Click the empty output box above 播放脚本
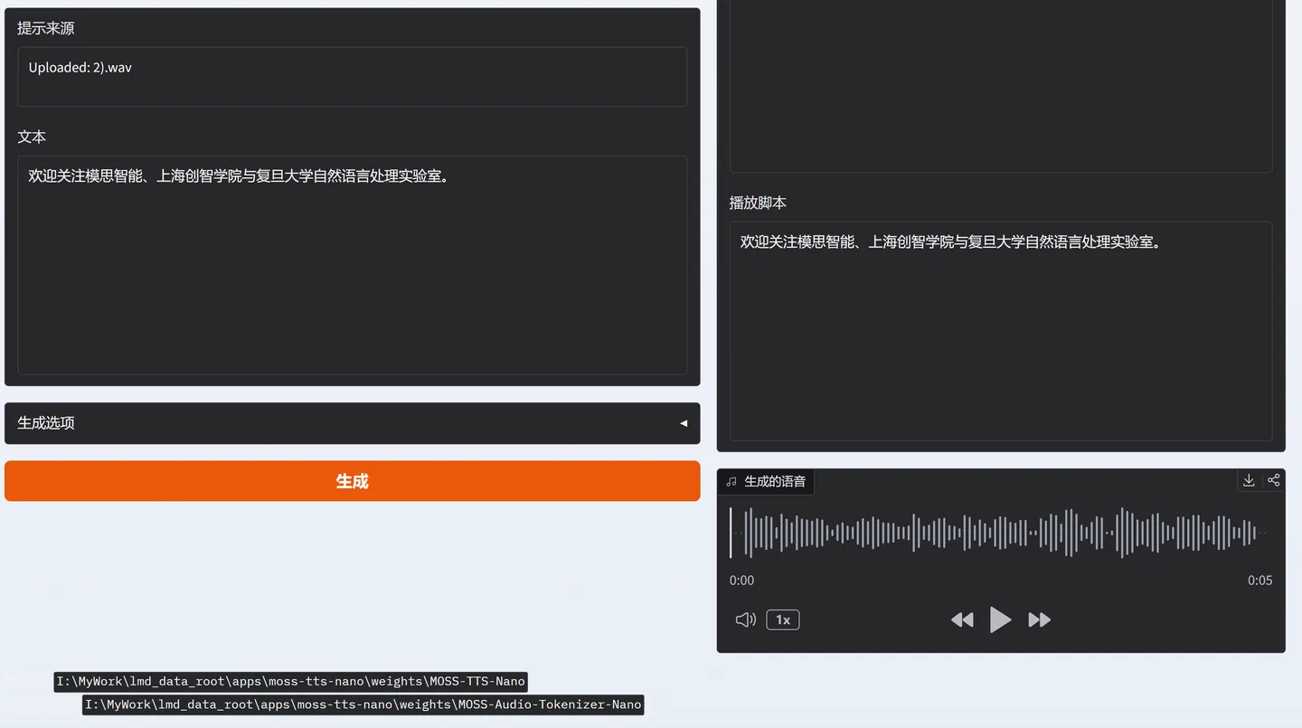The height and width of the screenshot is (728, 1302). tap(1001, 86)
